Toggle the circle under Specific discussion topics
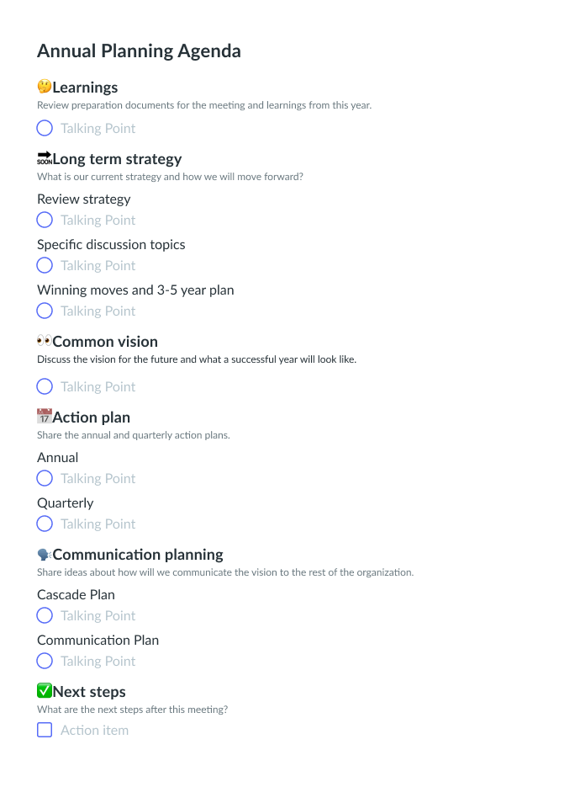The image size is (575, 787). (x=45, y=265)
